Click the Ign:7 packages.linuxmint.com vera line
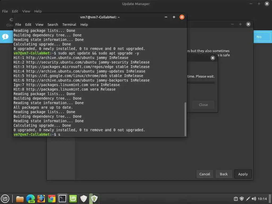This screenshot has width=272, height=204. tap(67, 85)
